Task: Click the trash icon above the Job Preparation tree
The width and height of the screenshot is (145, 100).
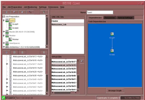Action: (44, 12)
